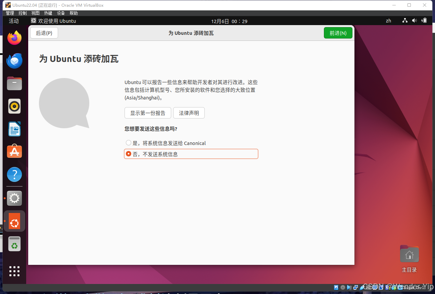Open Ubuntu Software store icon
Viewport: 435px width, 294px height.
point(14,152)
